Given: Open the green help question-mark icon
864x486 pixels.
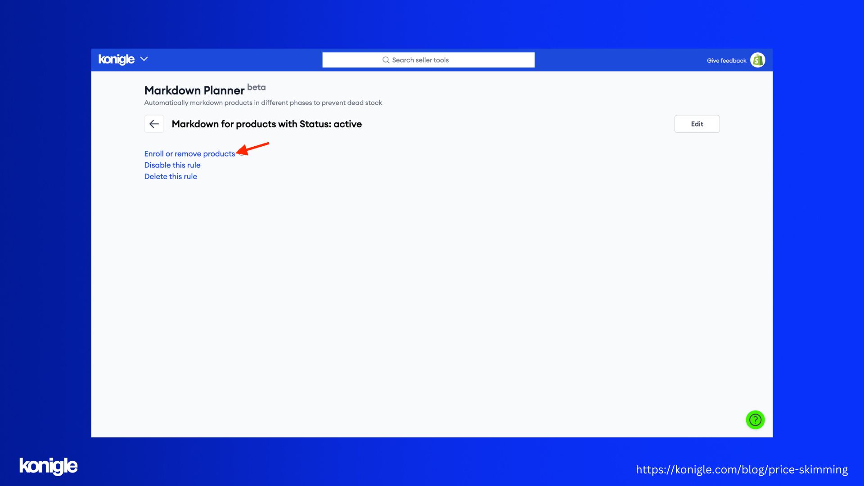Looking at the screenshot, I should point(755,420).
